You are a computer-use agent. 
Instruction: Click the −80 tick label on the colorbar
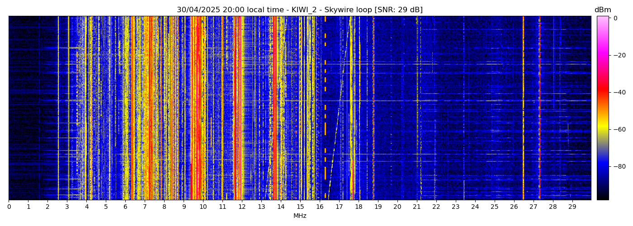click(x=619, y=166)
